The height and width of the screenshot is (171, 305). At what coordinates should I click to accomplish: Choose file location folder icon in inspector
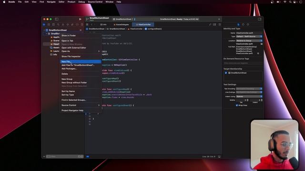[x=262, y=44]
